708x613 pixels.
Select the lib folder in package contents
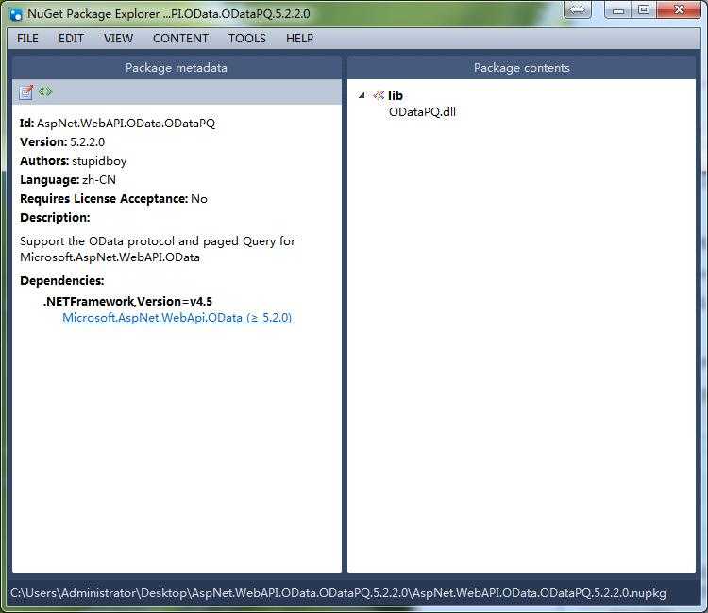click(x=396, y=95)
